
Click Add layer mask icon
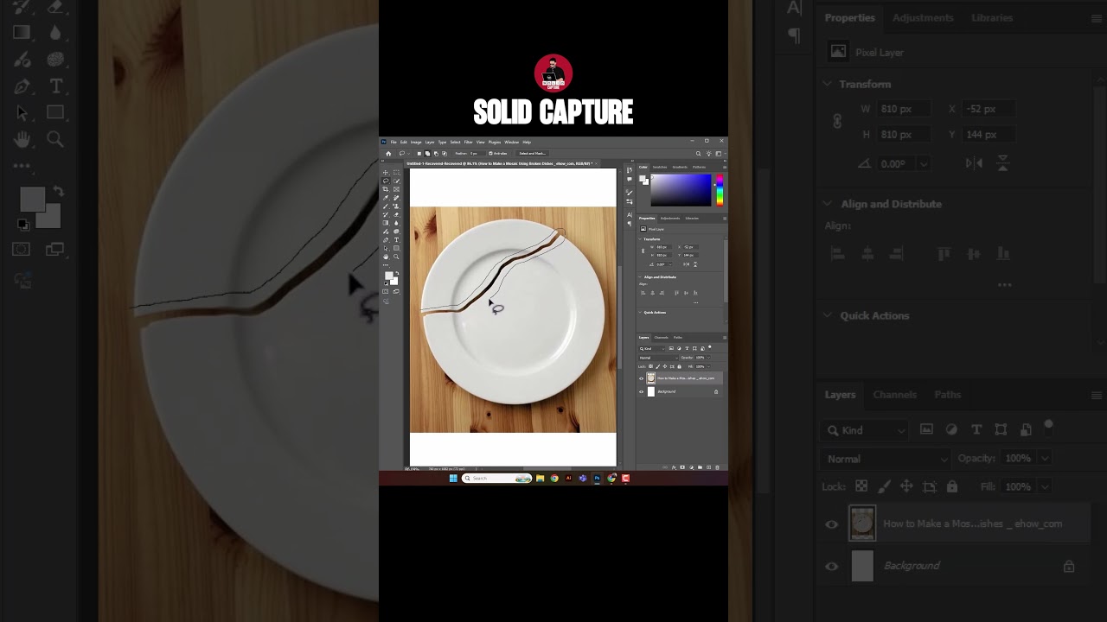pyautogui.click(x=682, y=467)
